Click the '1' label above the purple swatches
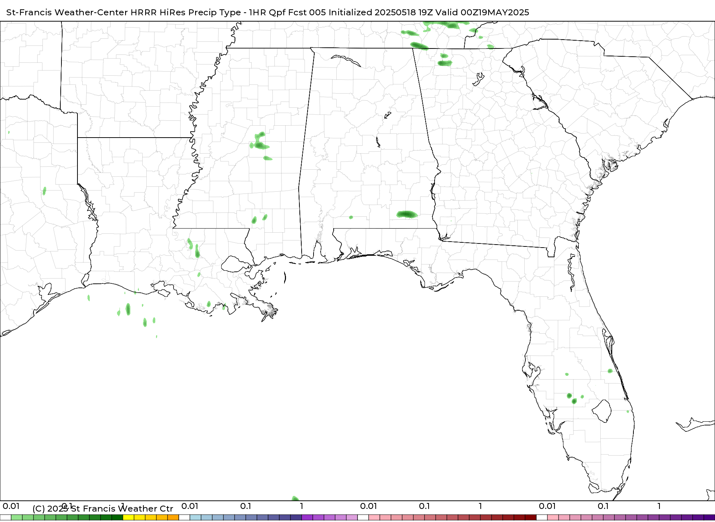Viewport: 715px width, 522px height. click(x=302, y=506)
